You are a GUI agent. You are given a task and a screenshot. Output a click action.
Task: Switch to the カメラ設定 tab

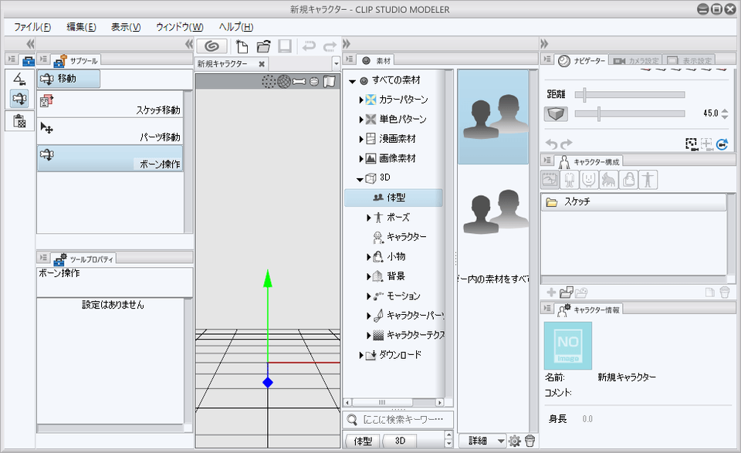tap(636, 60)
